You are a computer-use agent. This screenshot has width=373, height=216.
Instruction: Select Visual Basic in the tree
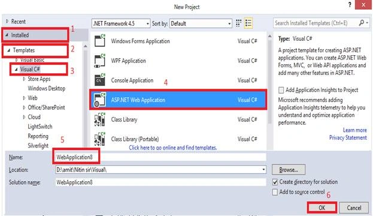point(32,60)
